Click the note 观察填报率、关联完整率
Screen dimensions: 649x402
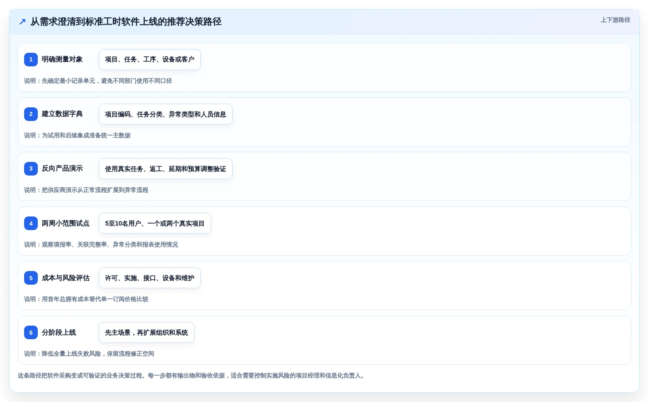pyautogui.click(x=101, y=245)
